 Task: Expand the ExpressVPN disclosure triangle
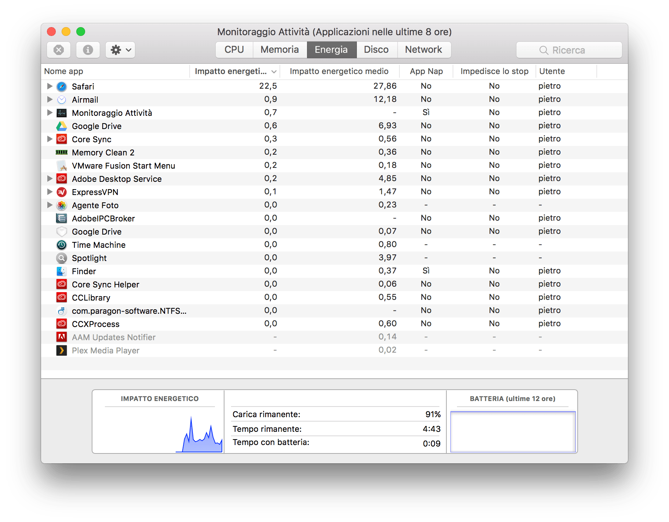[50, 192]
